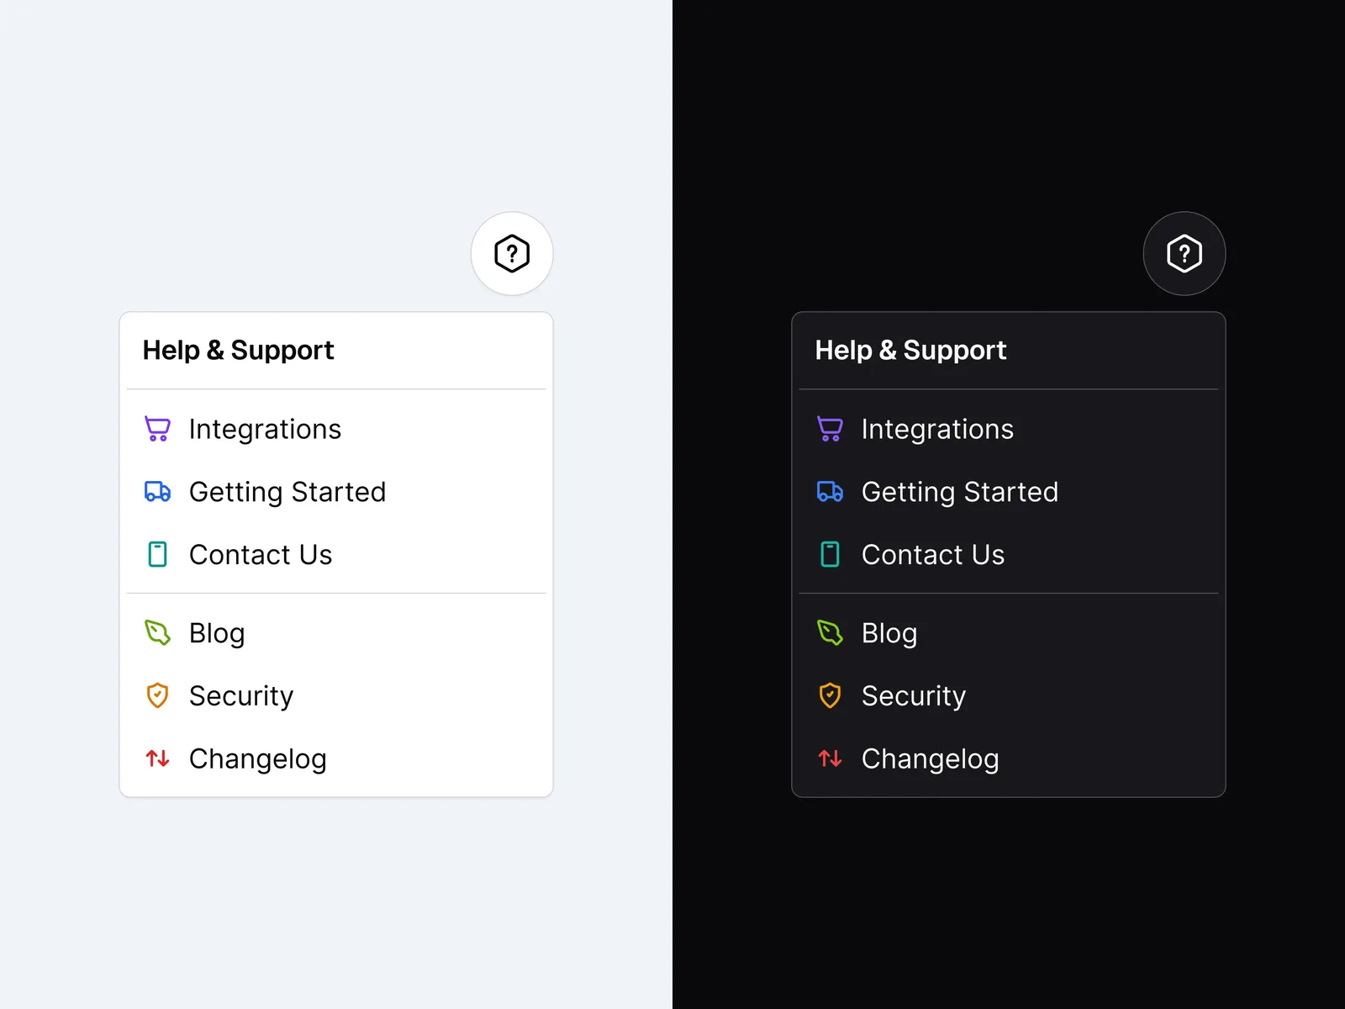The image size is (1345, 1009).
Task: Click the green leaf icon in light menu
Action: (x=157, y=632)
